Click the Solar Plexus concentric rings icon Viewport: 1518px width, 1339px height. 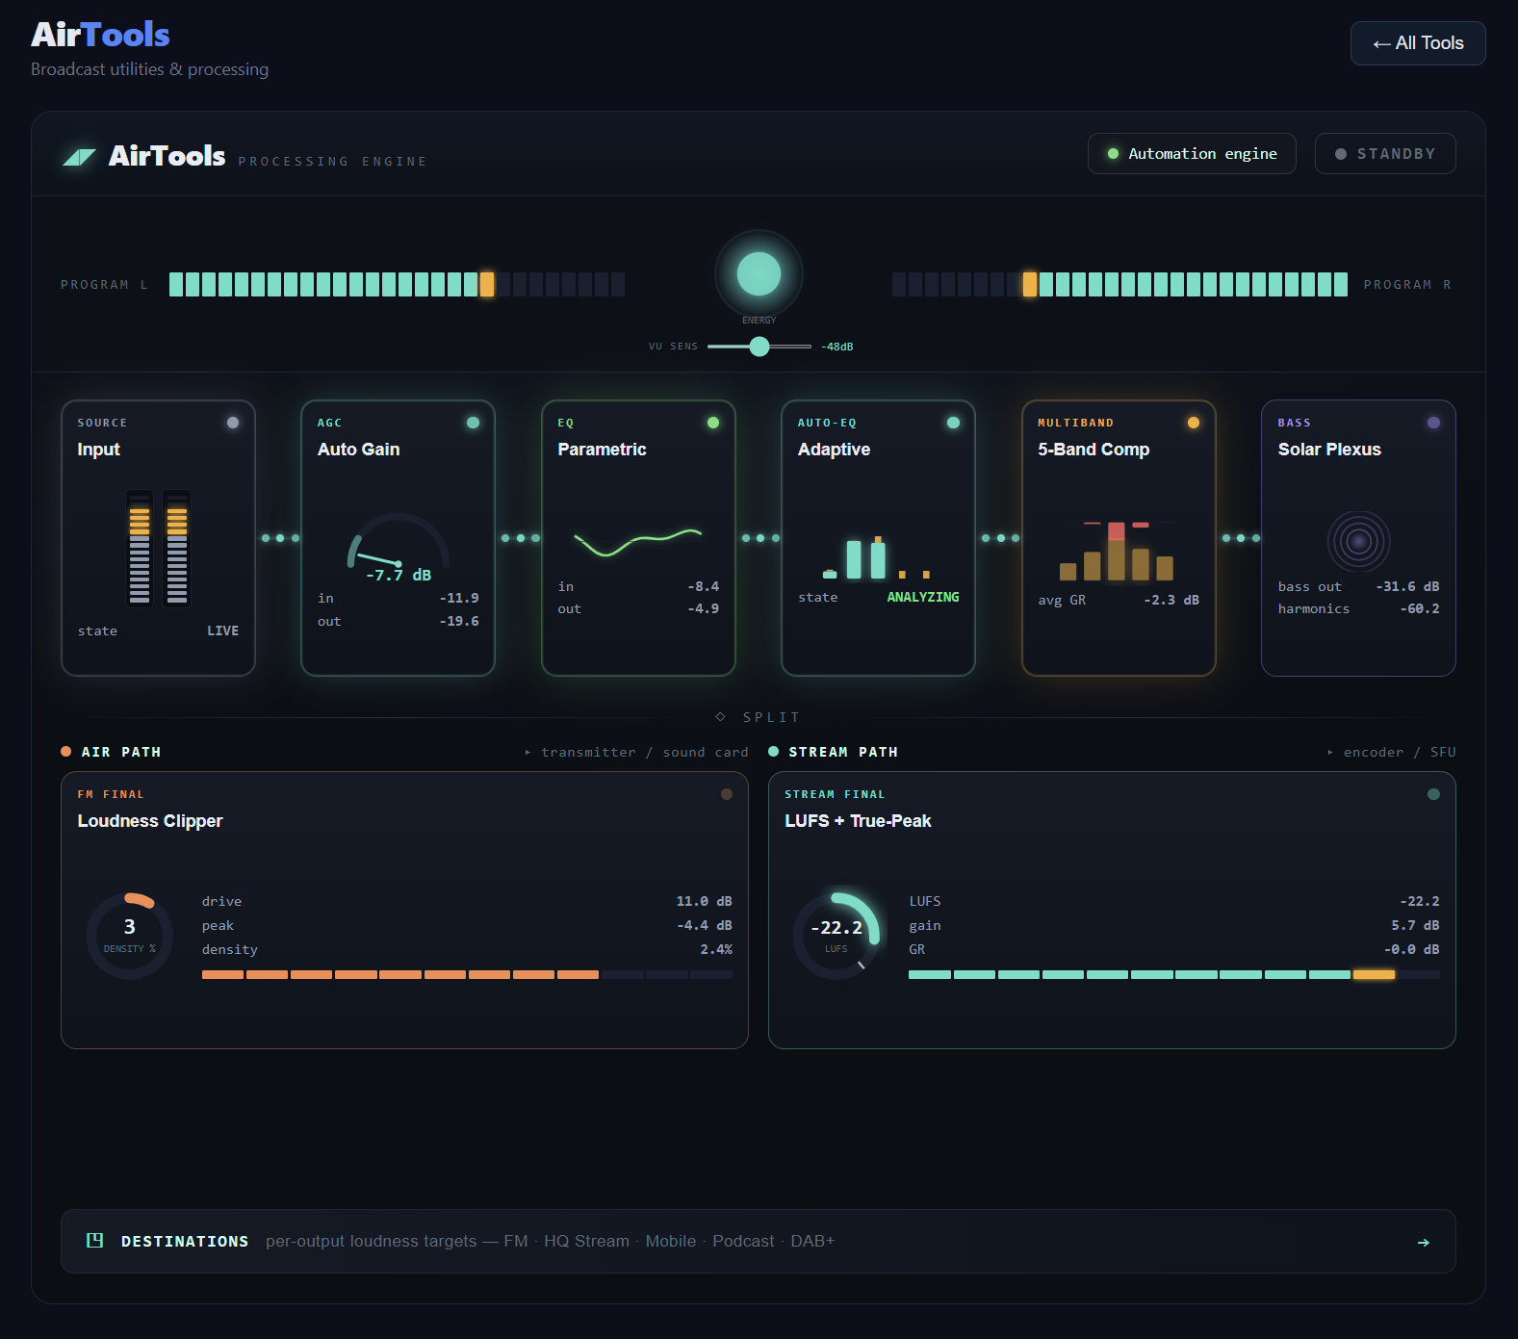(1358, 541)
